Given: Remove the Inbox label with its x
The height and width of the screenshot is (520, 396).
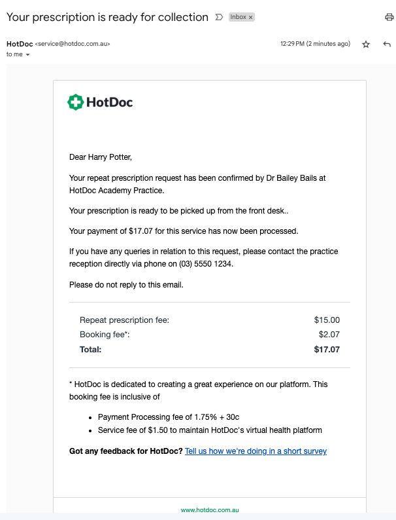Looking at the screenshot, I should click(x=250, y=18).
